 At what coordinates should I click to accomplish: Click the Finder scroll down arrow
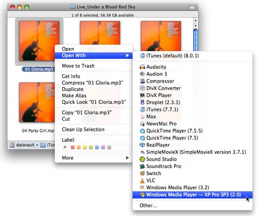pos(195,26)
